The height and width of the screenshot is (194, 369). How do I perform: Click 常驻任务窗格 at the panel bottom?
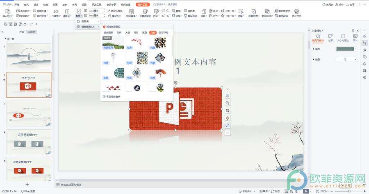(112, 97)
